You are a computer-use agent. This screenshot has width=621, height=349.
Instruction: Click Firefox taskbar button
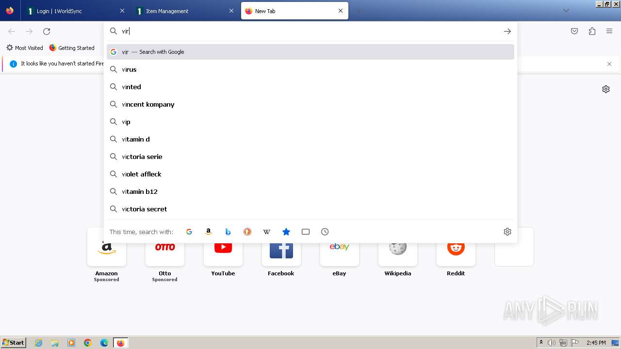120,343
